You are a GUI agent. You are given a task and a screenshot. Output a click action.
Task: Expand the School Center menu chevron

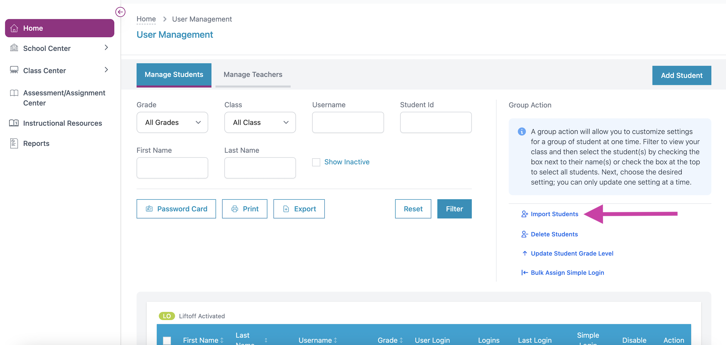pos(106,48)
